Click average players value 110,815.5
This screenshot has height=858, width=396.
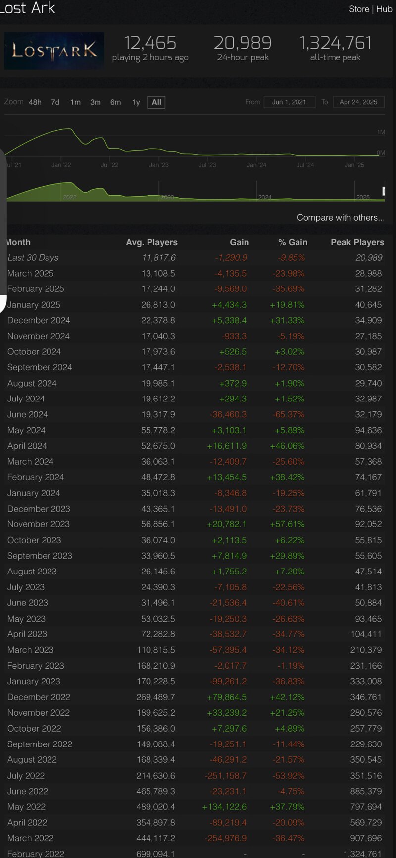point(156,650)
